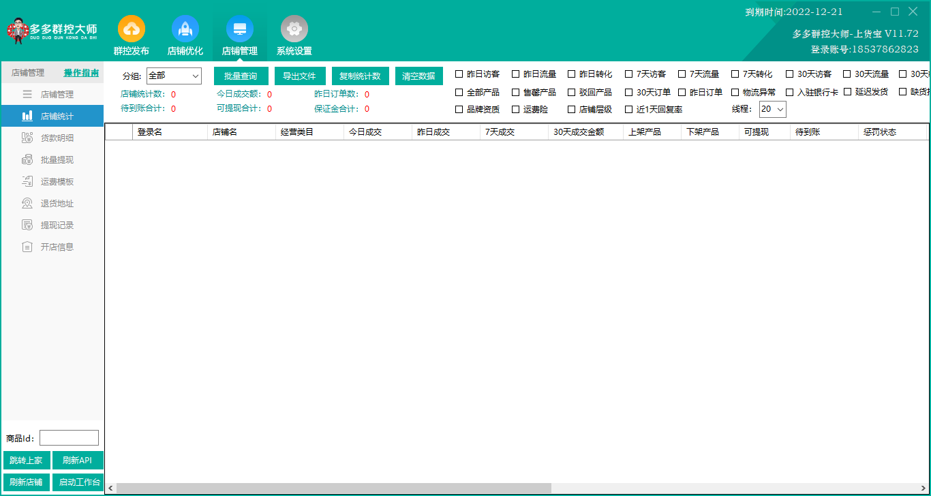Image resolution: width=931 pixels, height=496 pixels.
Task: Open 退货地址 sidebar item
Action: (57, 204)
